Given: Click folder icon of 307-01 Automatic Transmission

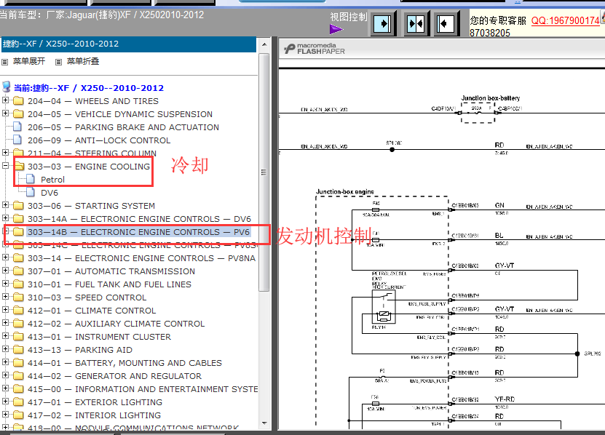Looking at the screenshot, I should pos(18,271).
